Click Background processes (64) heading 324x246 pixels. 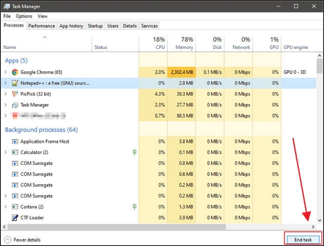pyautogui.click(x=41, y=129)
